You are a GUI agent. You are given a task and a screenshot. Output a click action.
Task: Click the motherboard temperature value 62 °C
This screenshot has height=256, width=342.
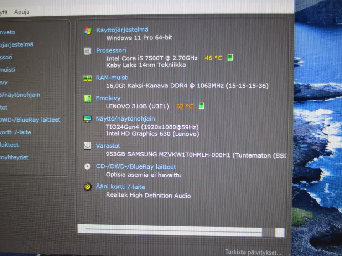click(185, 106)
